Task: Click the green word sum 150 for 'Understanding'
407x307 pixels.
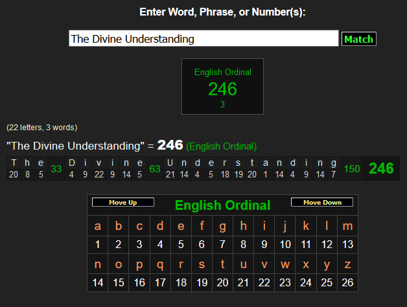Action: (352, 169)
